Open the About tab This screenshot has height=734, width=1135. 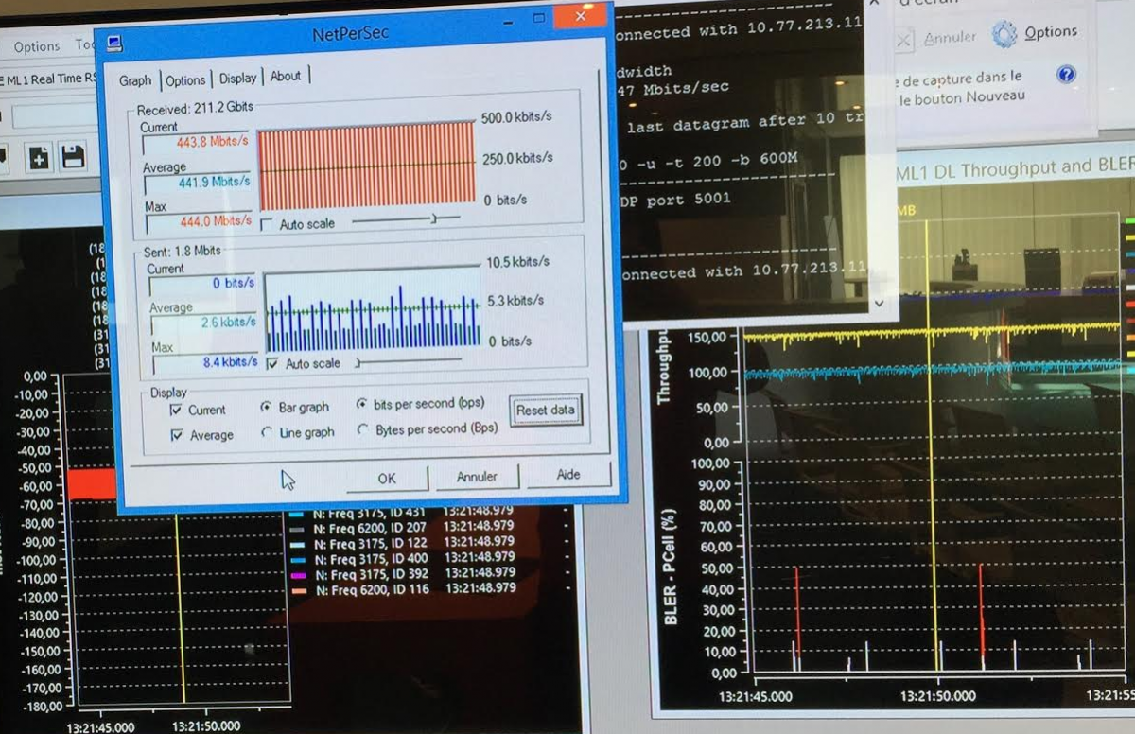[x=286, y=78]
